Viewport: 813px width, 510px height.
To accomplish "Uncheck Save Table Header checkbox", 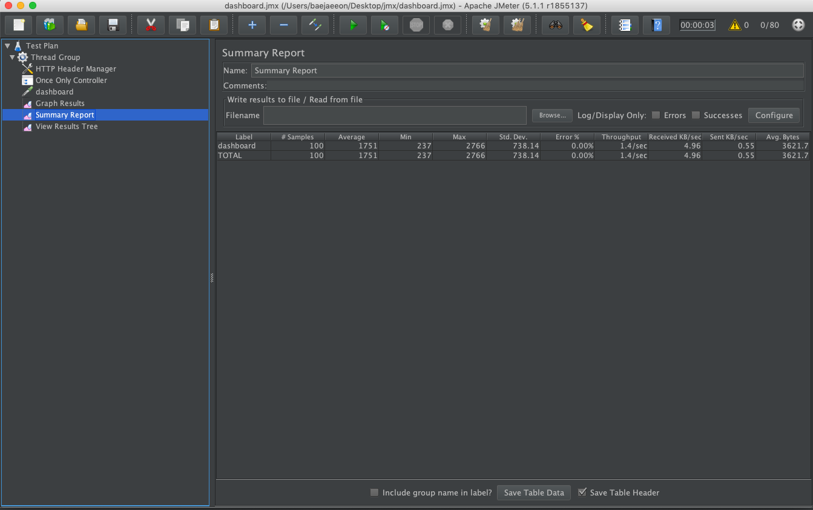I will click(x=582, y=492).
